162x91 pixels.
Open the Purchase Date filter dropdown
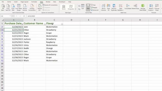pyautogui.click(x=22, y=24)
